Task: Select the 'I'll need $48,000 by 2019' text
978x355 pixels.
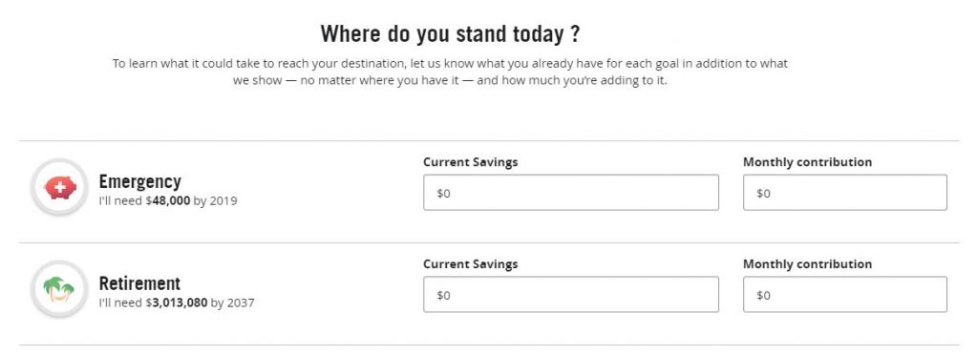Action: click(x=168, y=201)
